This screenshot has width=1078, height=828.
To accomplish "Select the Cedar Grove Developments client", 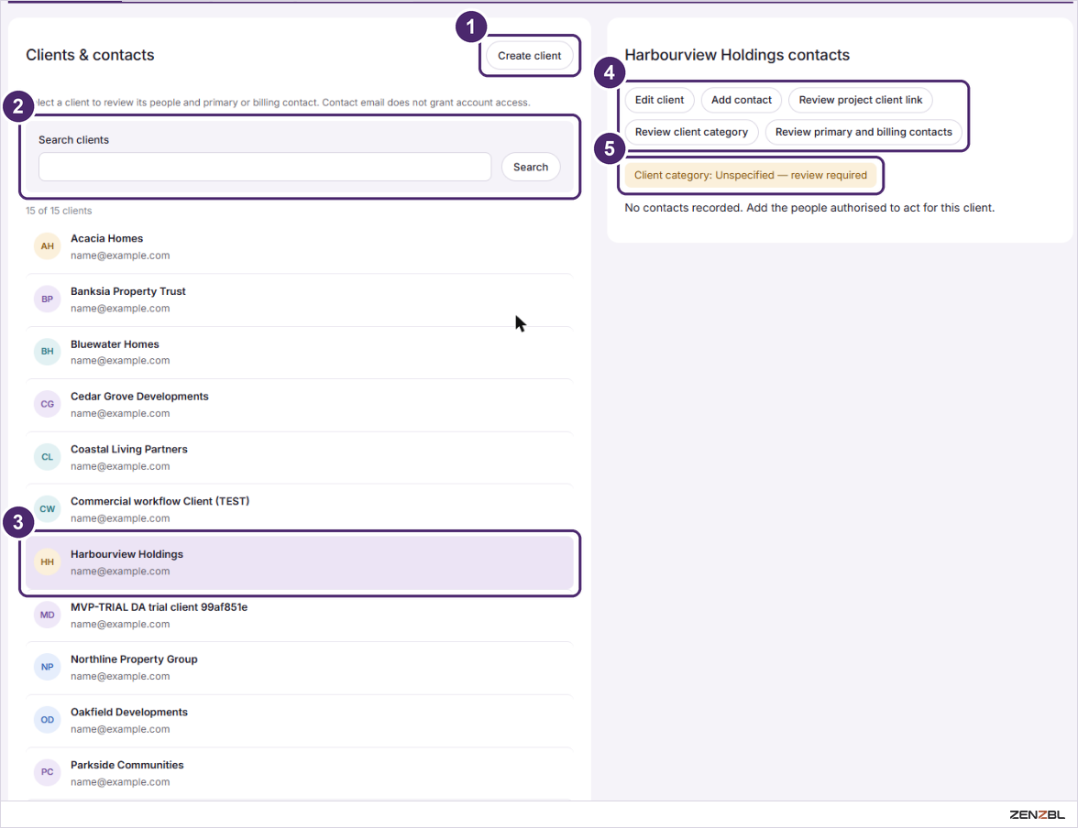I will [299, 405].
